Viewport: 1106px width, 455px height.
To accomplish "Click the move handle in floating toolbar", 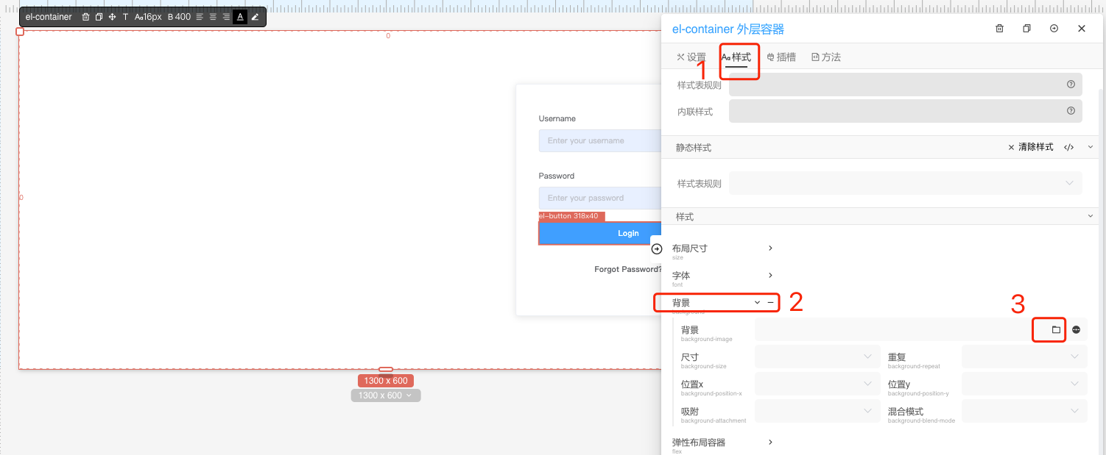I will 112,17.
